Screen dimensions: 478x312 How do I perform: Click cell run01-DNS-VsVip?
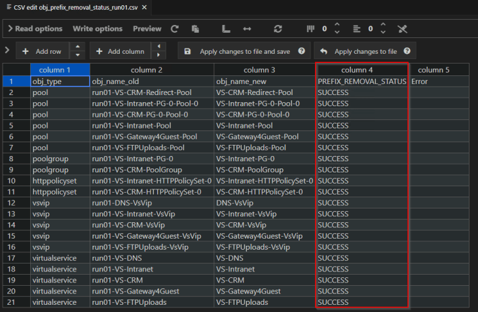152,203
